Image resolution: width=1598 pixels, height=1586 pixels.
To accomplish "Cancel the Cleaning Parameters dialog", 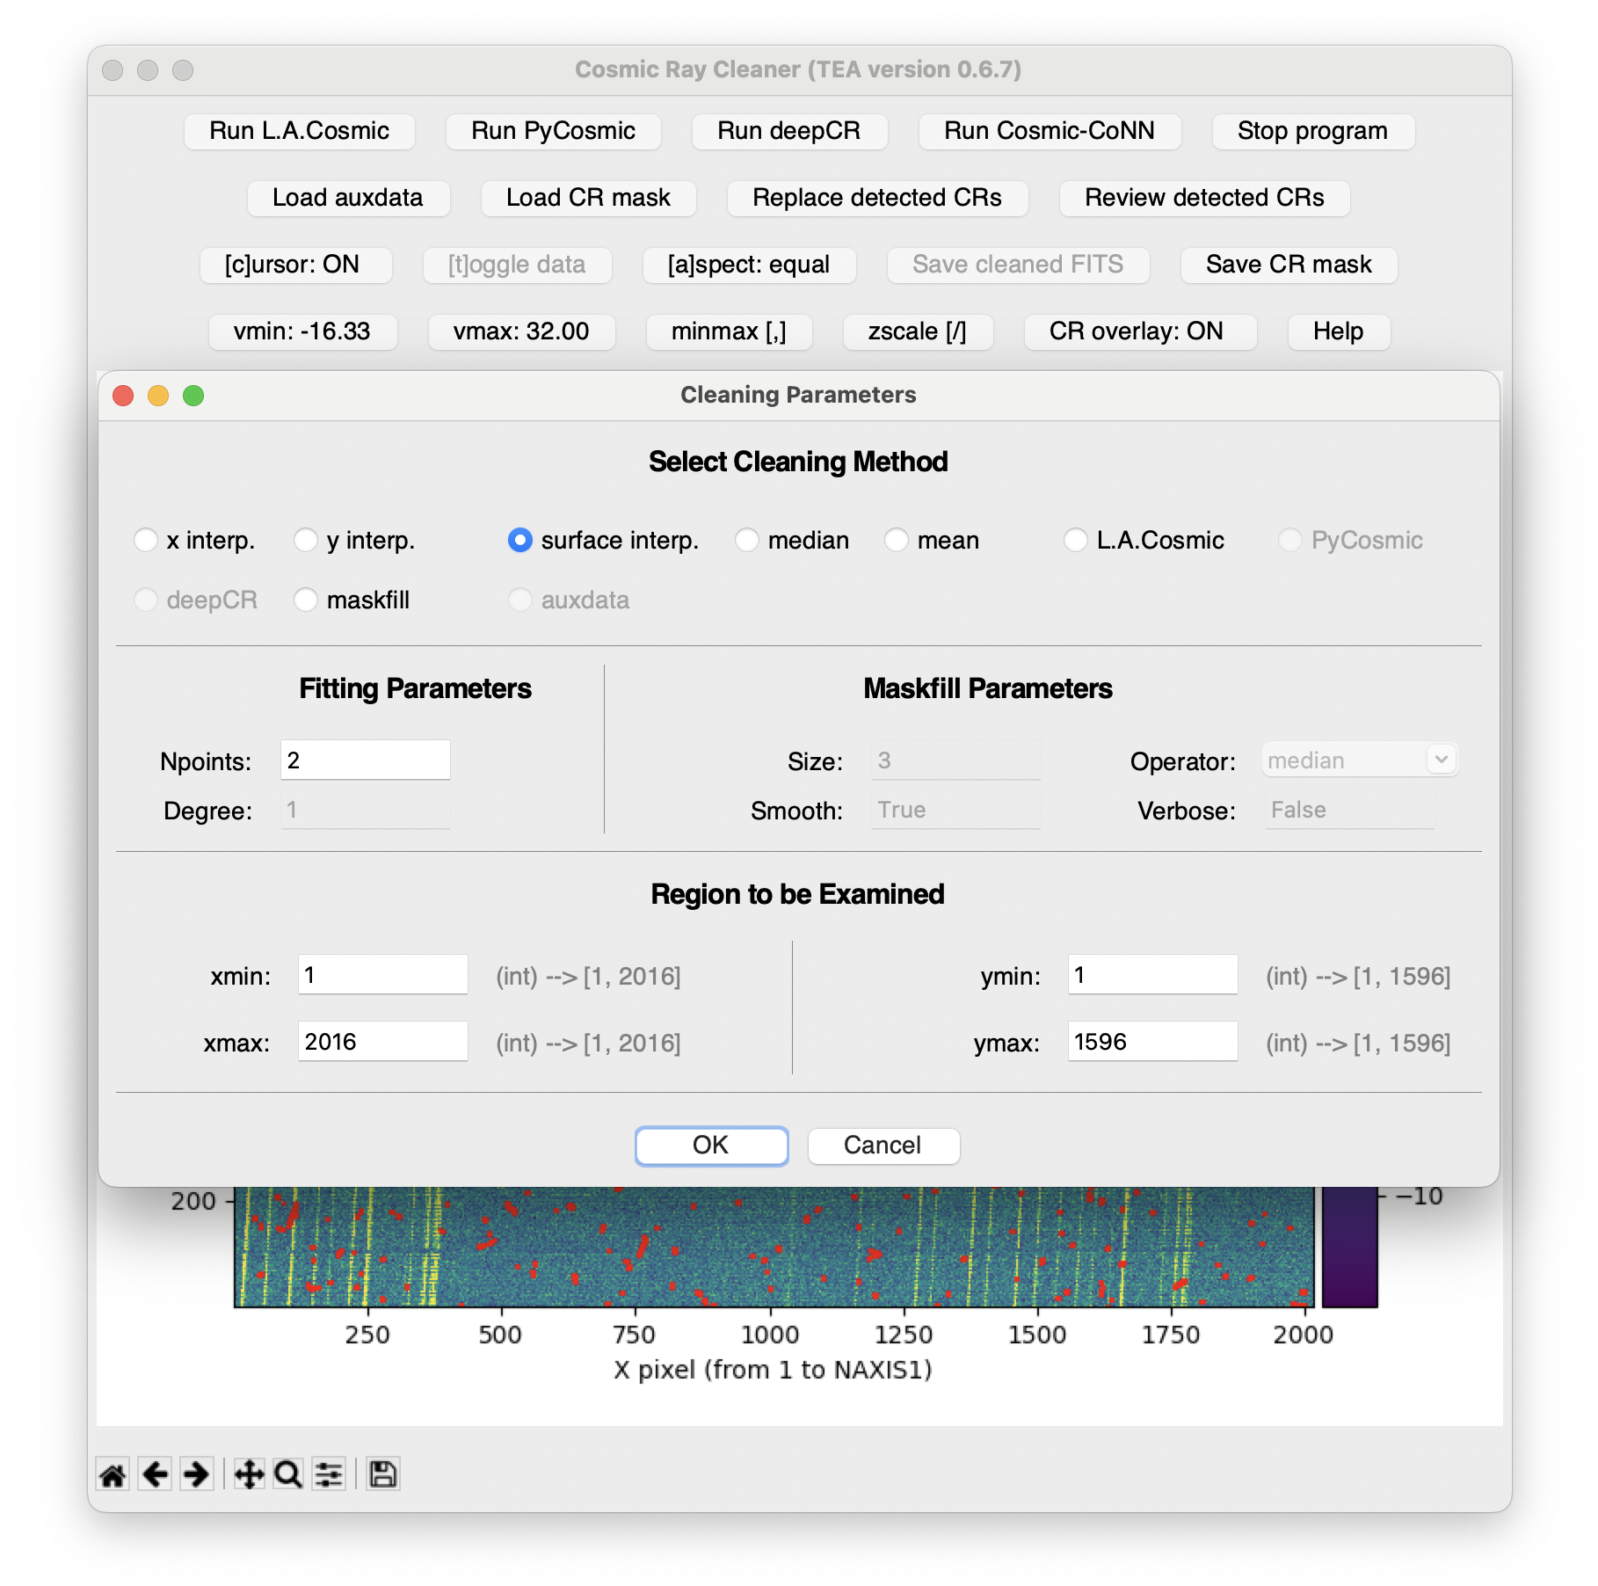I will (x=883, y=1146).
